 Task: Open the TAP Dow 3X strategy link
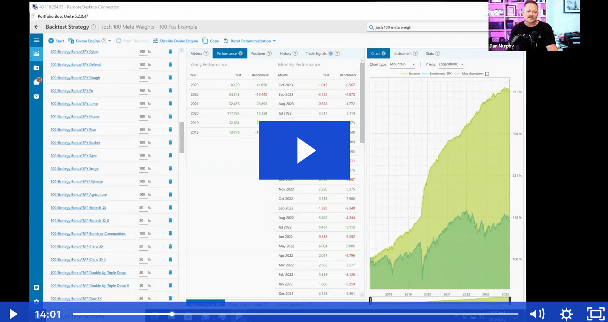(x=76, y=299)
